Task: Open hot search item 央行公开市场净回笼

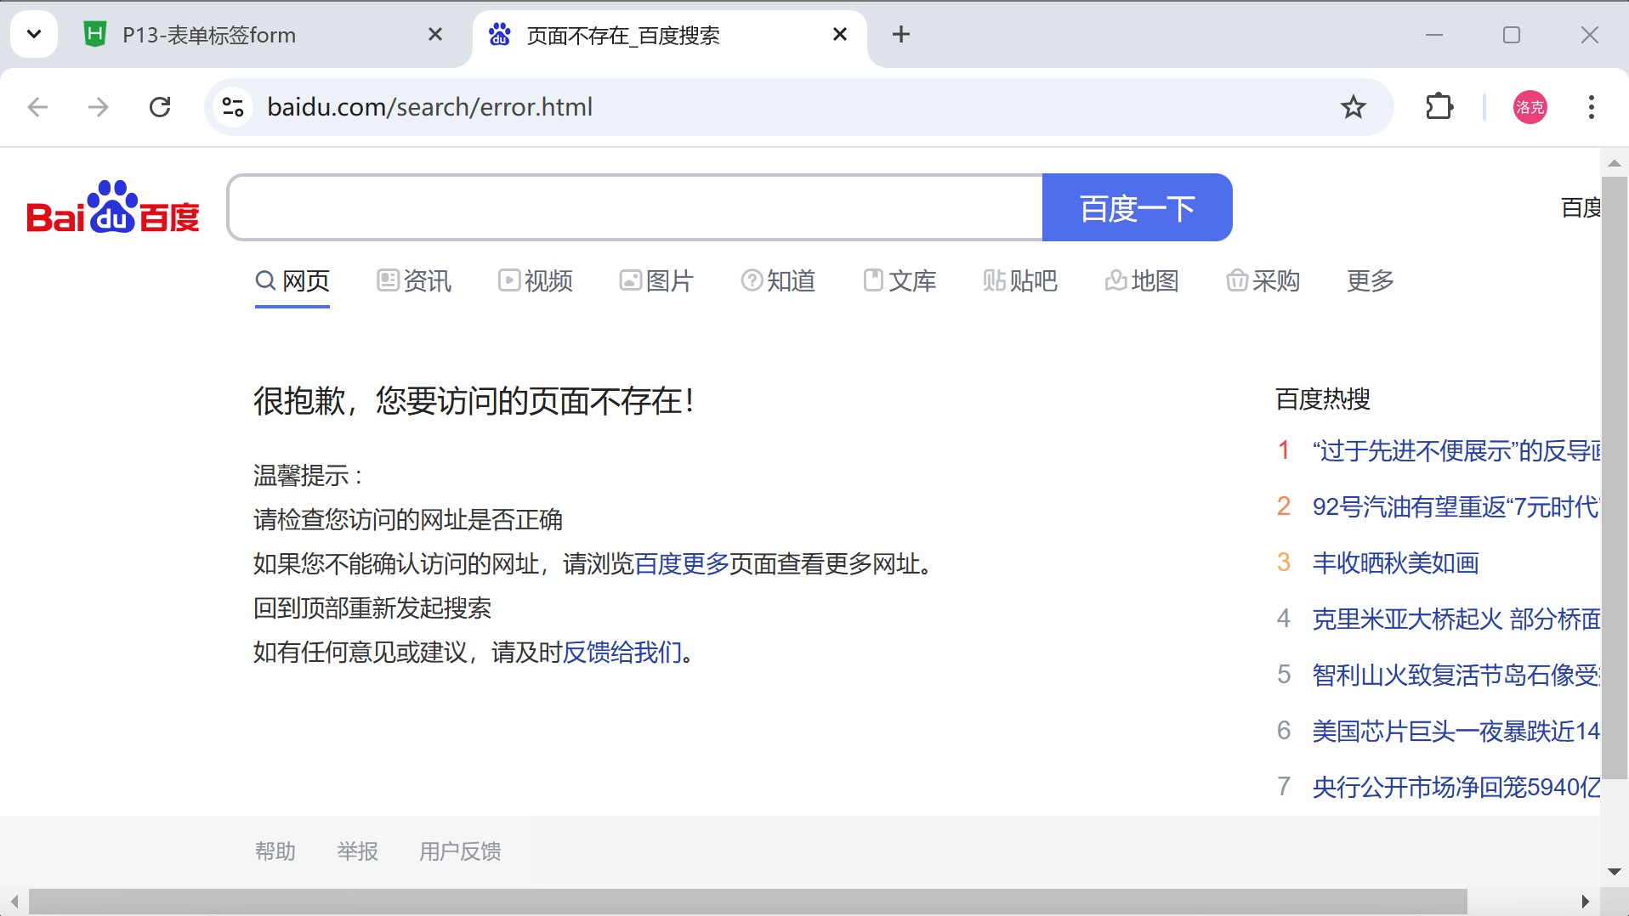Action: click(x=1456, y=788)
